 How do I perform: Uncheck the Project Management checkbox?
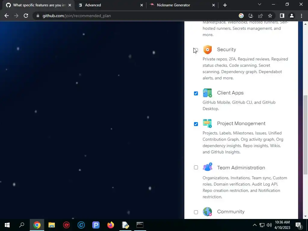pos(196,124)
